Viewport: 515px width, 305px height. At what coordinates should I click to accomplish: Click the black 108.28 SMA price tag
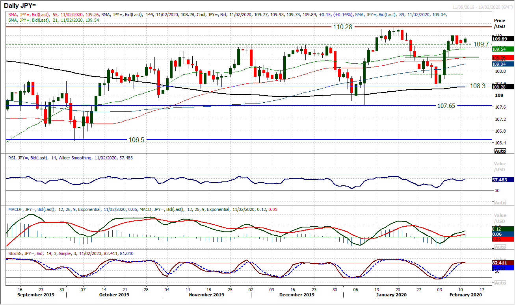(503, 87)
